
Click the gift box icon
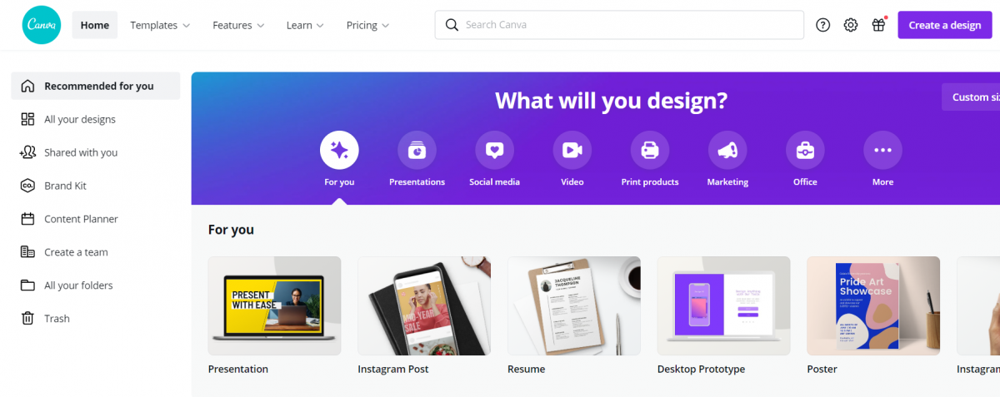[x=878, y=25]
